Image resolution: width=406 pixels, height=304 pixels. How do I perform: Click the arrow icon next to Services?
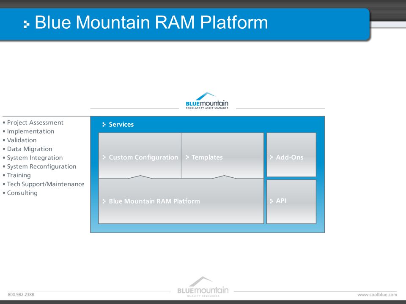point(104,124)
